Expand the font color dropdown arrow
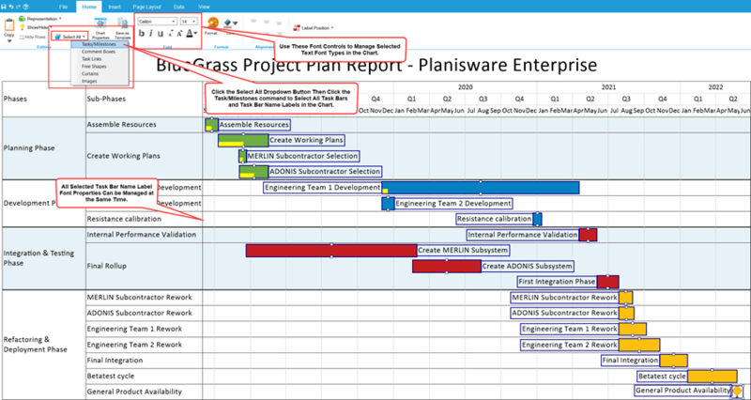The image size is (751, 400). coord(196,34)
